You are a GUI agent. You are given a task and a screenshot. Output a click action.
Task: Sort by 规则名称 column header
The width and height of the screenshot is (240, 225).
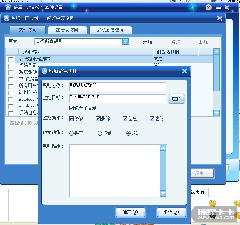click(86, 52)
